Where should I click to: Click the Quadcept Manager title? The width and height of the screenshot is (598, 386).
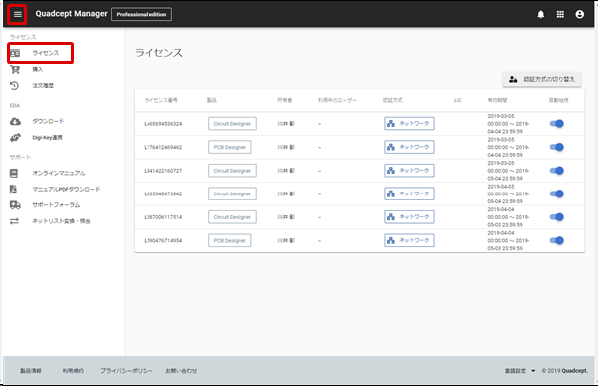point(72,14)
